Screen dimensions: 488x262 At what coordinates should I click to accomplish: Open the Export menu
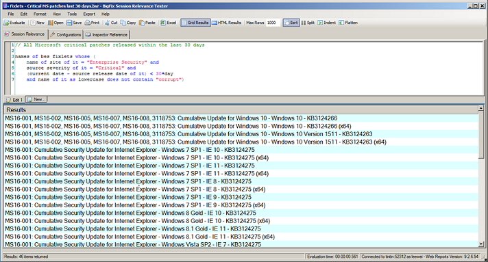tap(89, 14)
